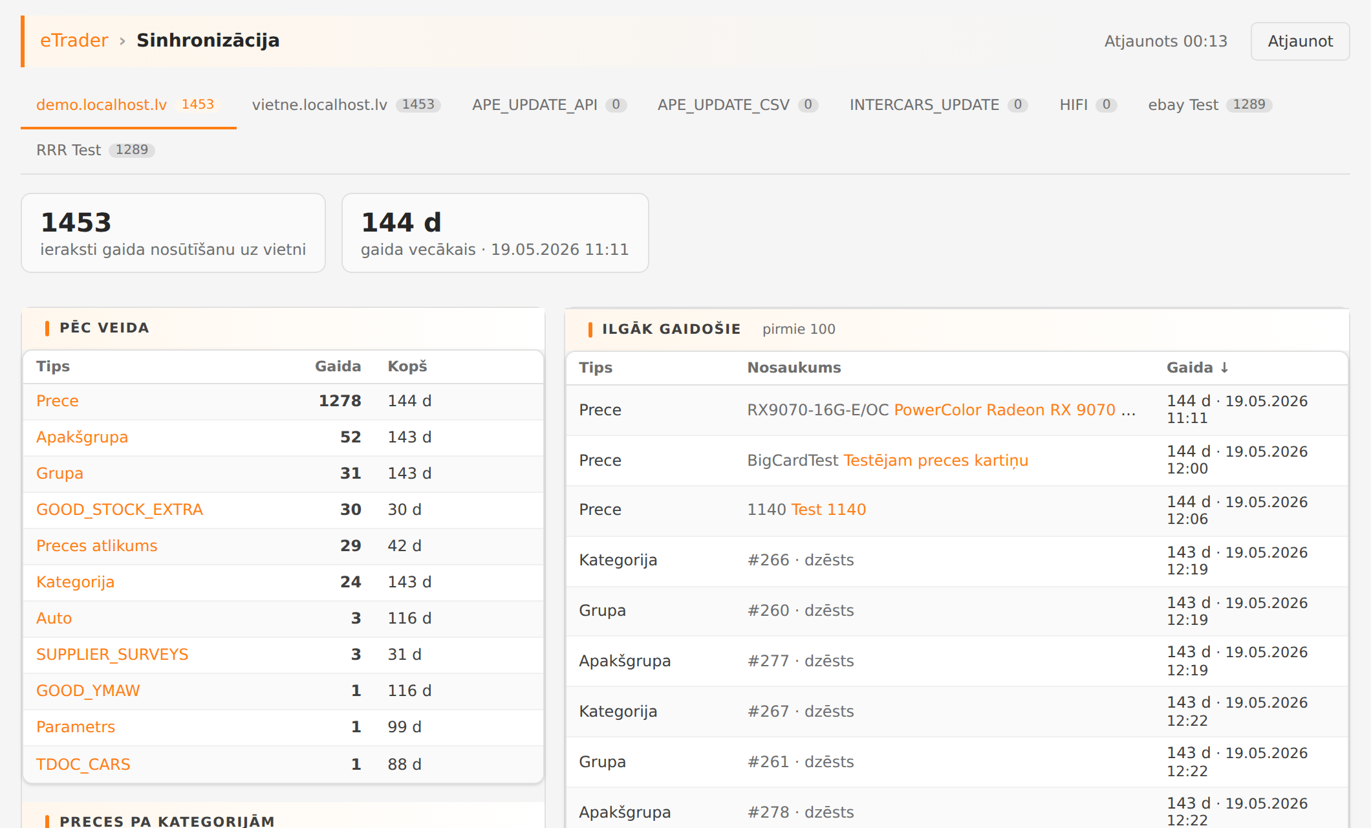Click the 1278 count in Prece row
Viewport: 1371px width, 828px height.
pyautogui.click(x=340, y=401)
